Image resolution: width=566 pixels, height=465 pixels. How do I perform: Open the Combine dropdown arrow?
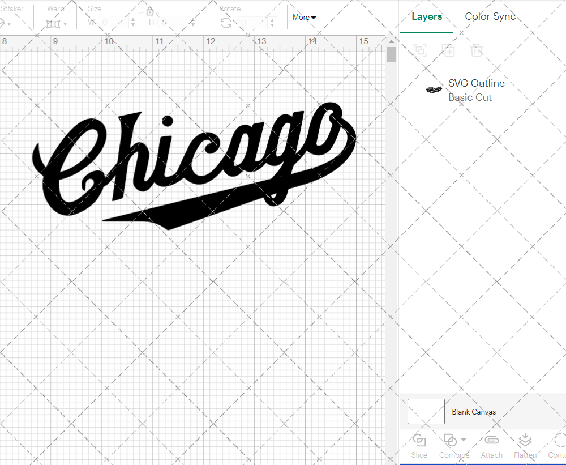(x=464, y=440)
